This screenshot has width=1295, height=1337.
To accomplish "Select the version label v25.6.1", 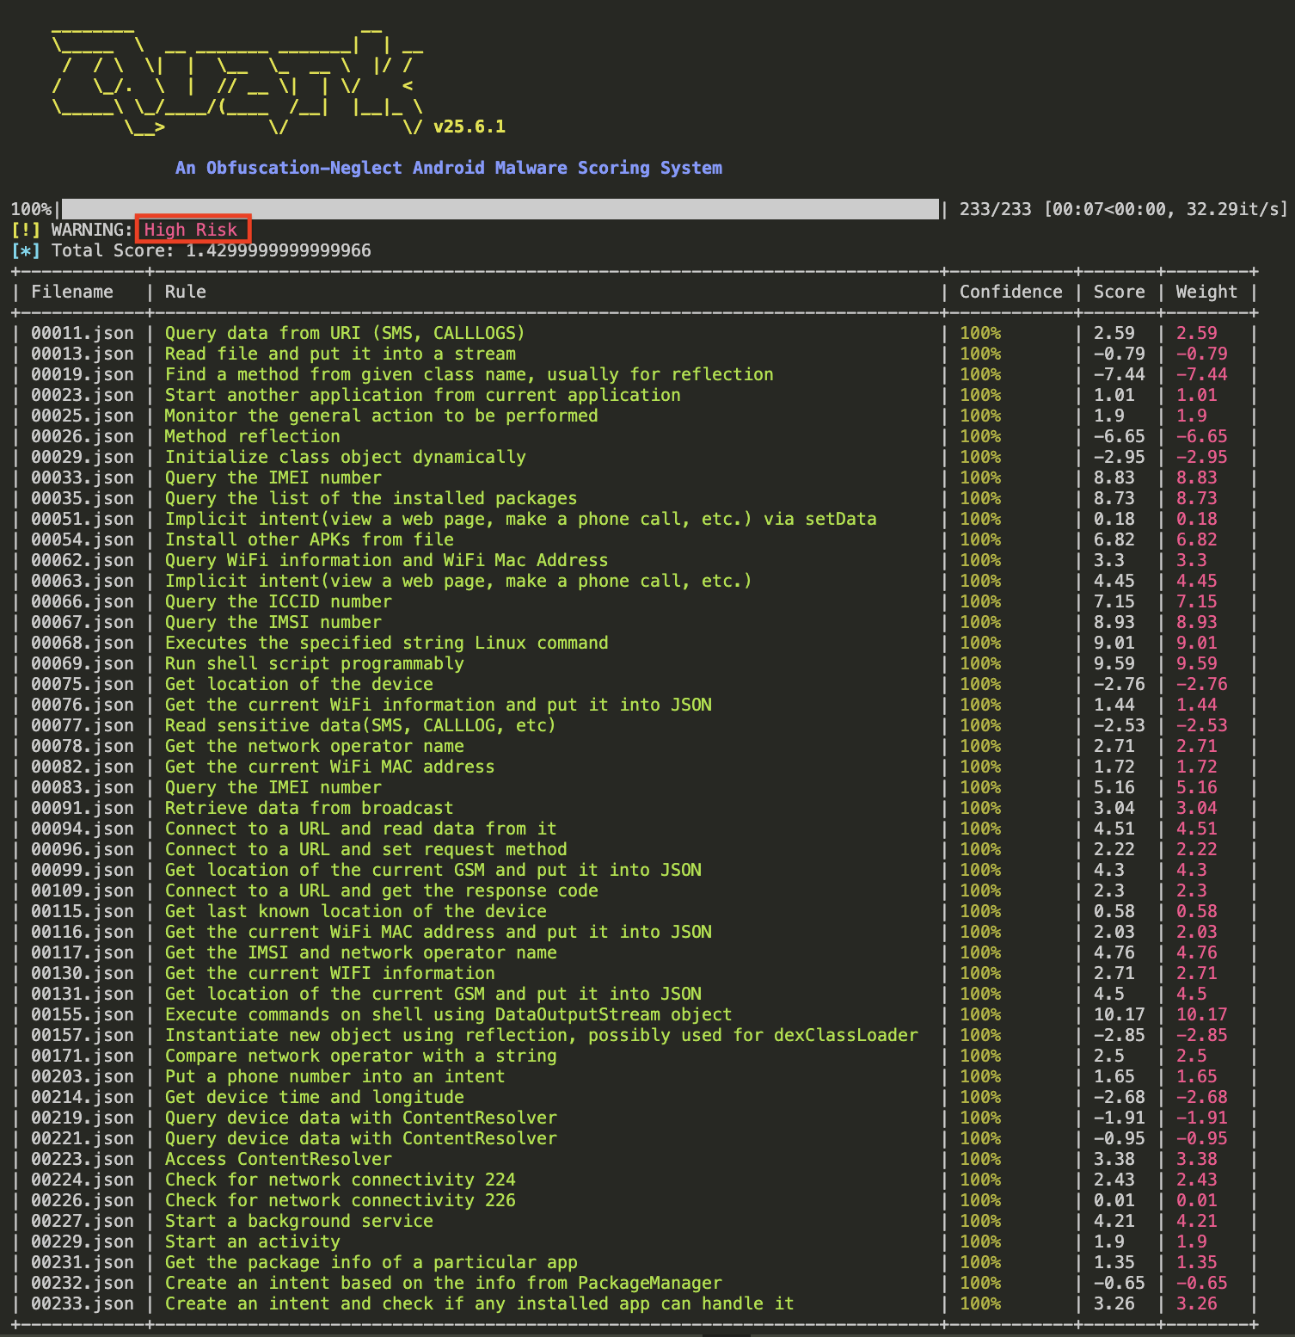I will click(x=469, y=126).
